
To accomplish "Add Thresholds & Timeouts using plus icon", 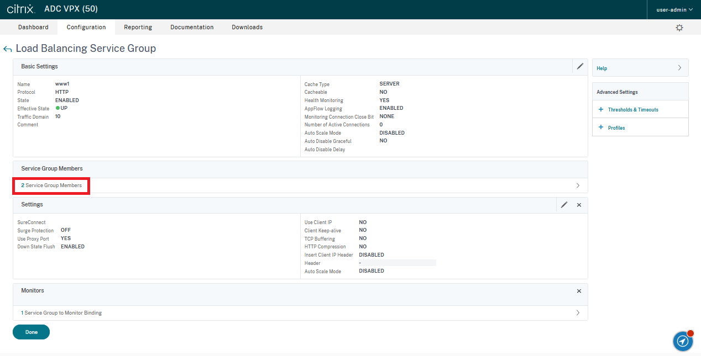I will 601,110.
